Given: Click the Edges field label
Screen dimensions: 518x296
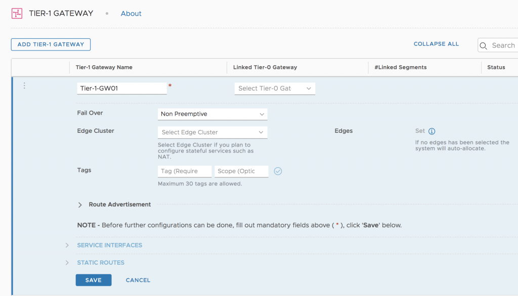Looking at the screenshot, I should (343, 131).
